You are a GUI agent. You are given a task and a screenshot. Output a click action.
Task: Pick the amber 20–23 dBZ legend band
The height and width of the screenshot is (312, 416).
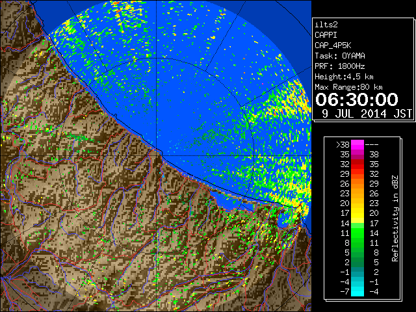coord(357,203)
